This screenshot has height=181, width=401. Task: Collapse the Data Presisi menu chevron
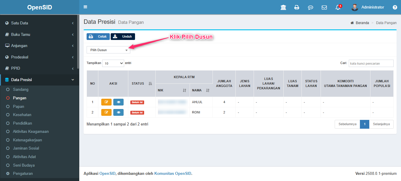click(x=73, y=80)
